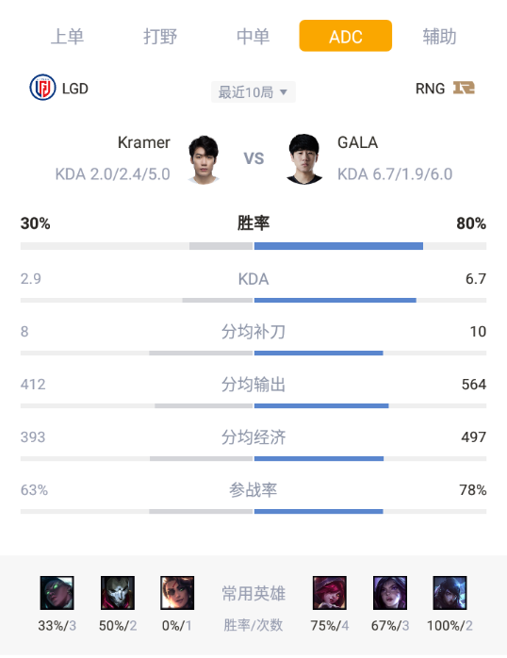Select the highlighted ADC tab
Screen dimensions: 507x658
click(x=346, y=36)
